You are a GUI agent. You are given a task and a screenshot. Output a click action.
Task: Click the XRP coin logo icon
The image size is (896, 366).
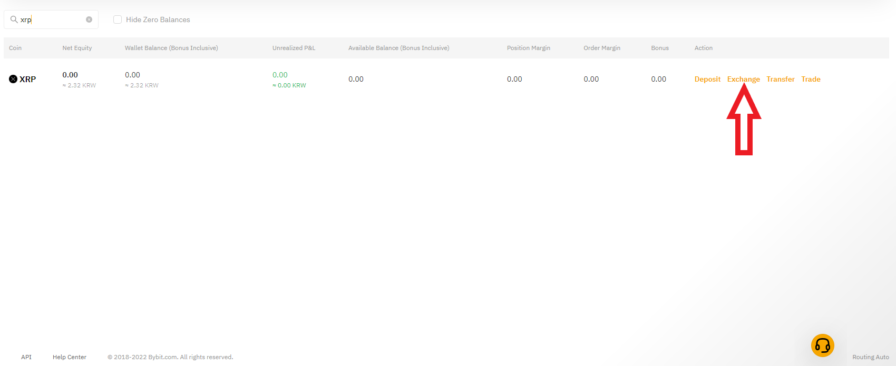pos(13,79)
